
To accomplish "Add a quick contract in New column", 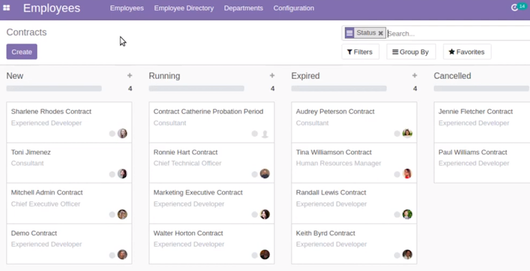I will point(130,76).
